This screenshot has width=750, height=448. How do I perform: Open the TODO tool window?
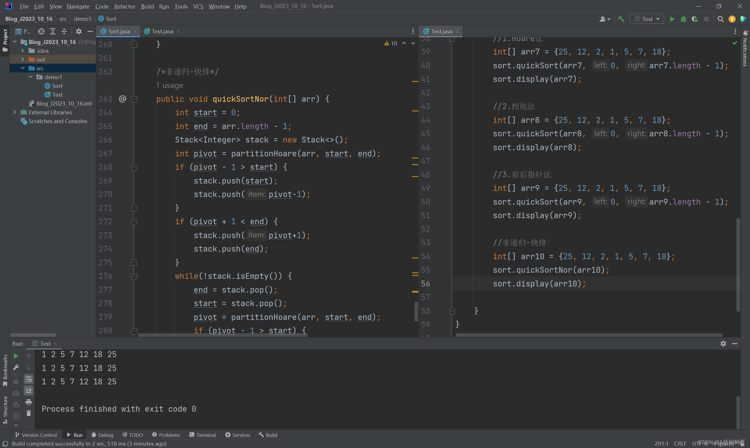133,435
